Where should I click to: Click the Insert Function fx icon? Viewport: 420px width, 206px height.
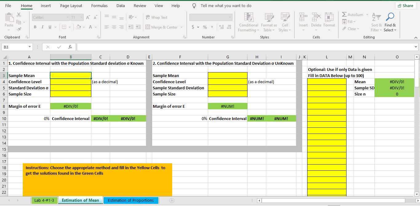pyautogui.click(x=70, y=47)
